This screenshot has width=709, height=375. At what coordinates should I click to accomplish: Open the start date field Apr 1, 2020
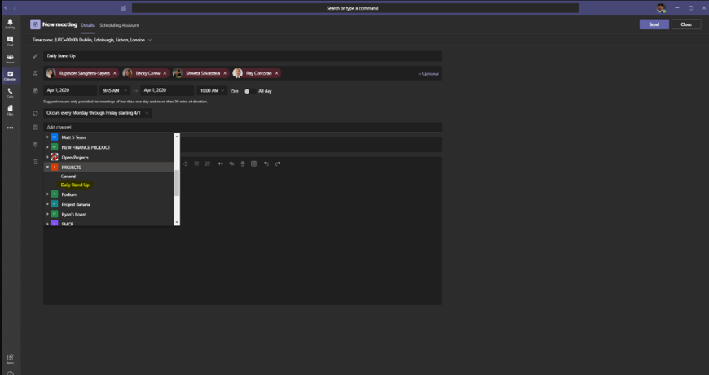point(70,91)
